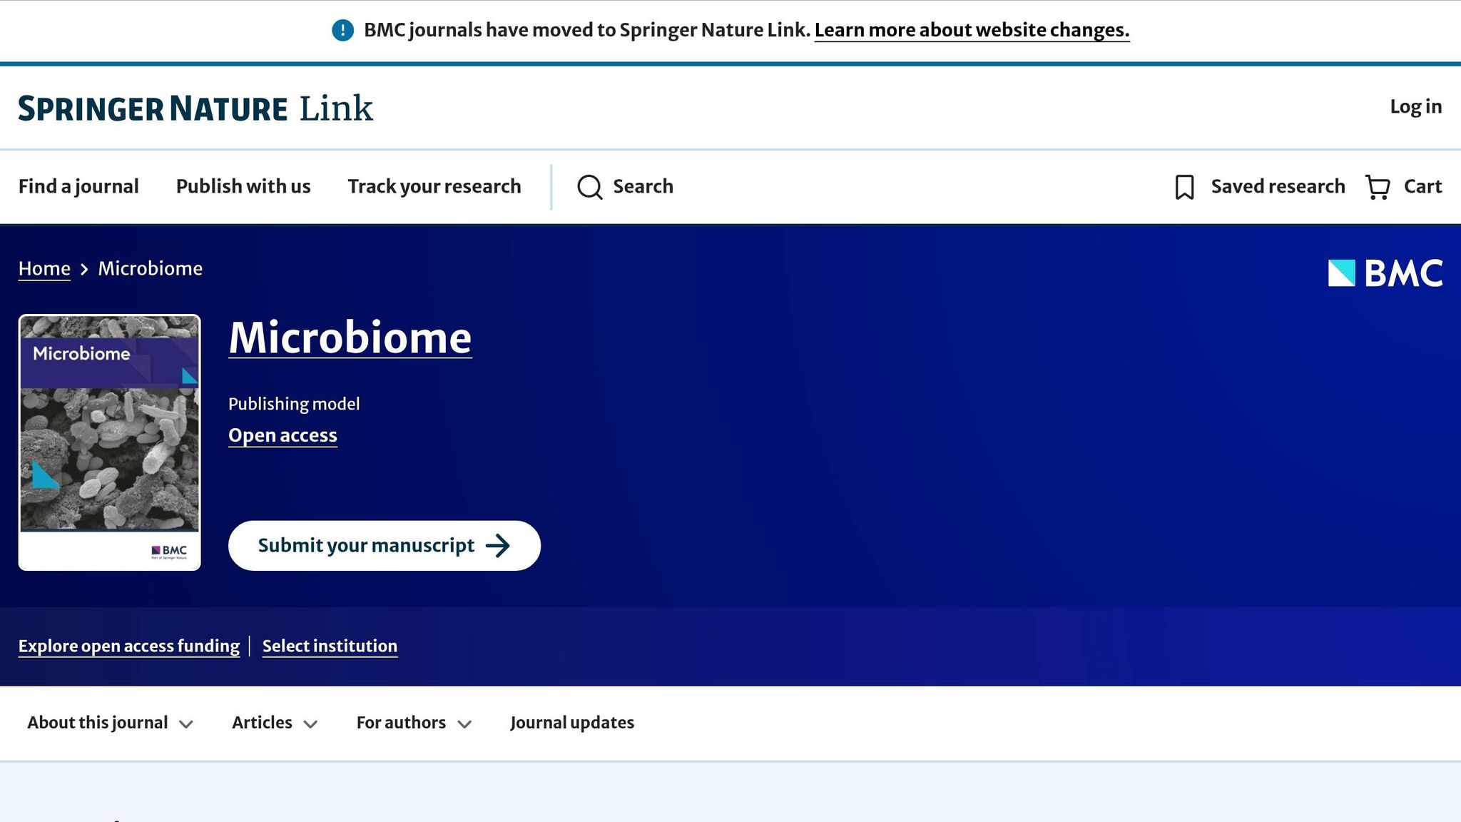The image size is (1461, 822).
Task: Click the arrow icon on Submit button
Action: 498,546
